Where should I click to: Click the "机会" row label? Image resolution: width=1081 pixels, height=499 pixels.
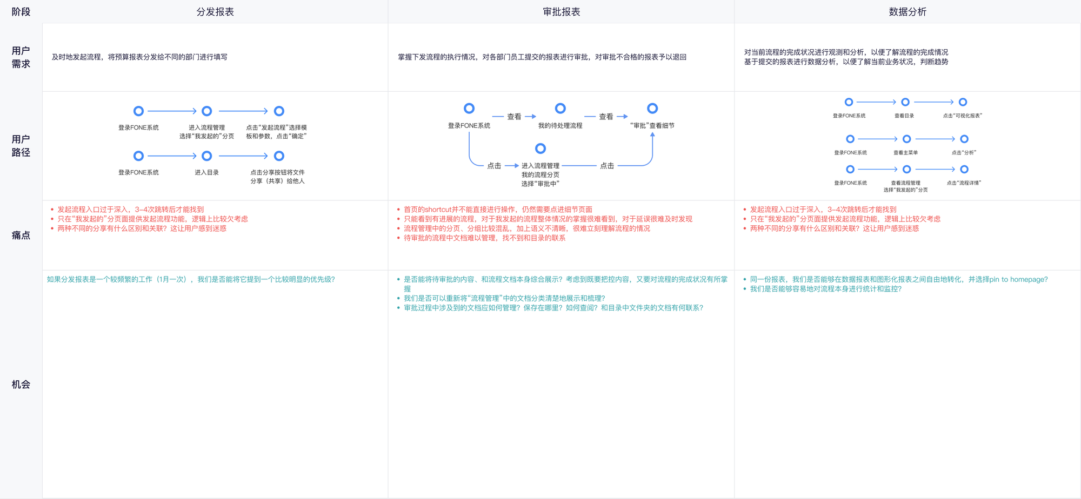pos(21,385)
